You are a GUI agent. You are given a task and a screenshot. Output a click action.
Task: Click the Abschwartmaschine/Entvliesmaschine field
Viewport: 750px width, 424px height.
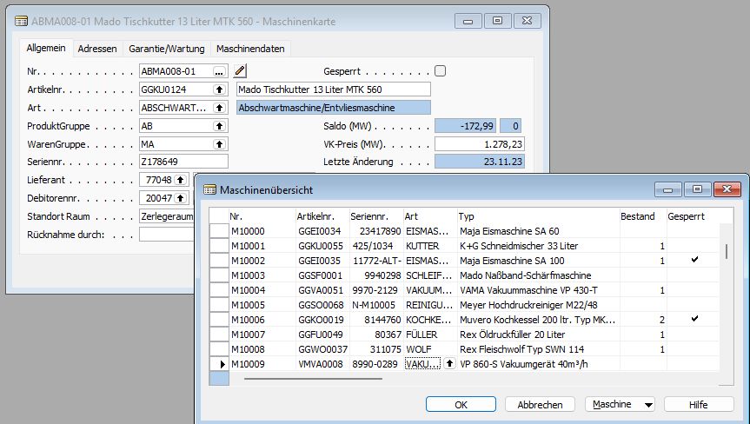click(334, 108)
